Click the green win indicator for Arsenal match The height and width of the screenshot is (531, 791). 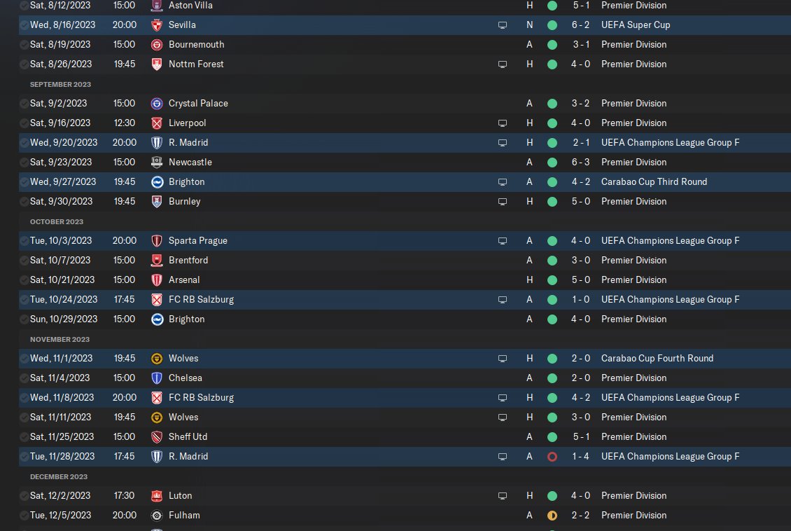[552, 280]
